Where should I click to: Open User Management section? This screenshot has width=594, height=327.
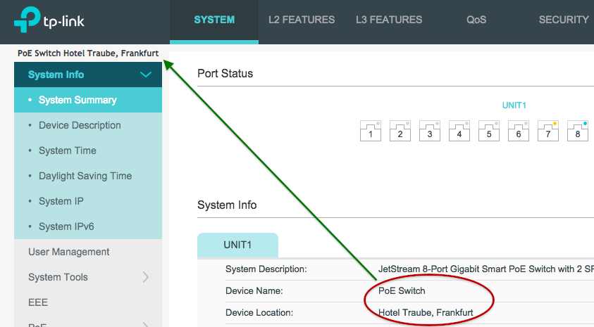pos(88,252)
